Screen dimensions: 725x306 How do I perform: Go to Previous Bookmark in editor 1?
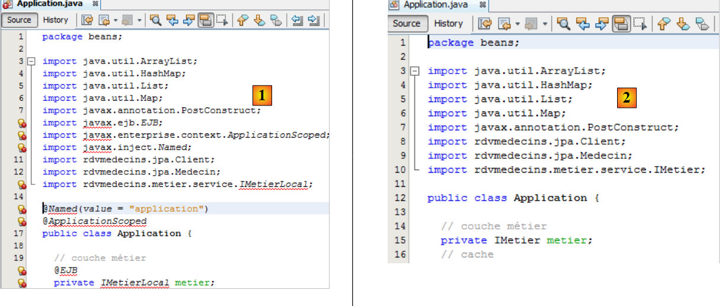point(242,20)
